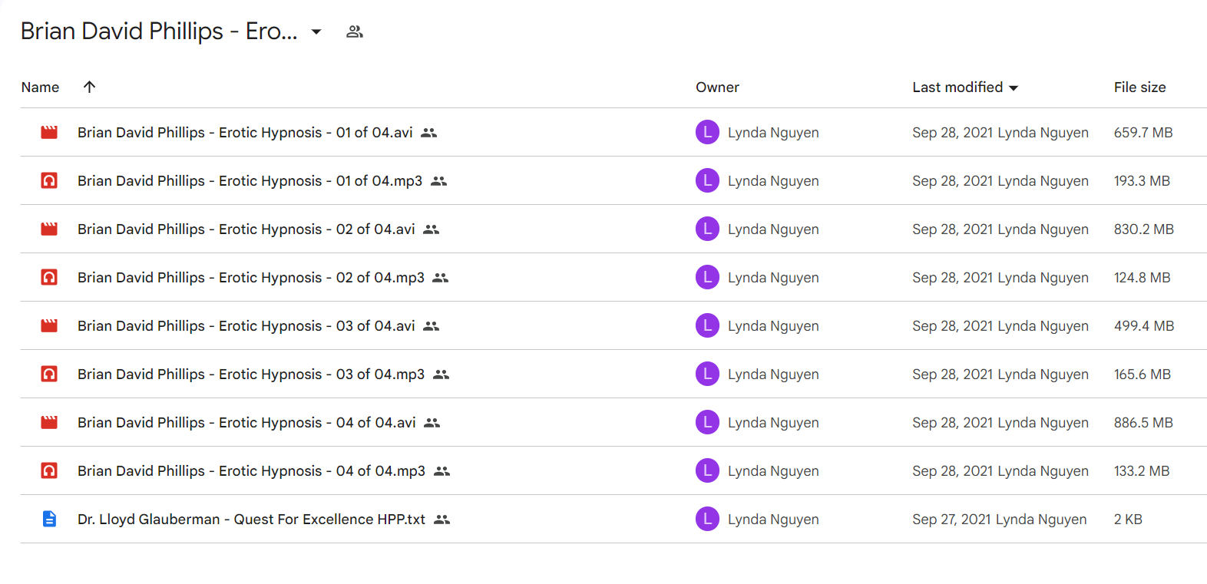1207x584 pixels.
Task: Click owner Lynda Nguyen in 01 of 04.mp3 row
Action: pyautogui.click(x=773, y=181)
